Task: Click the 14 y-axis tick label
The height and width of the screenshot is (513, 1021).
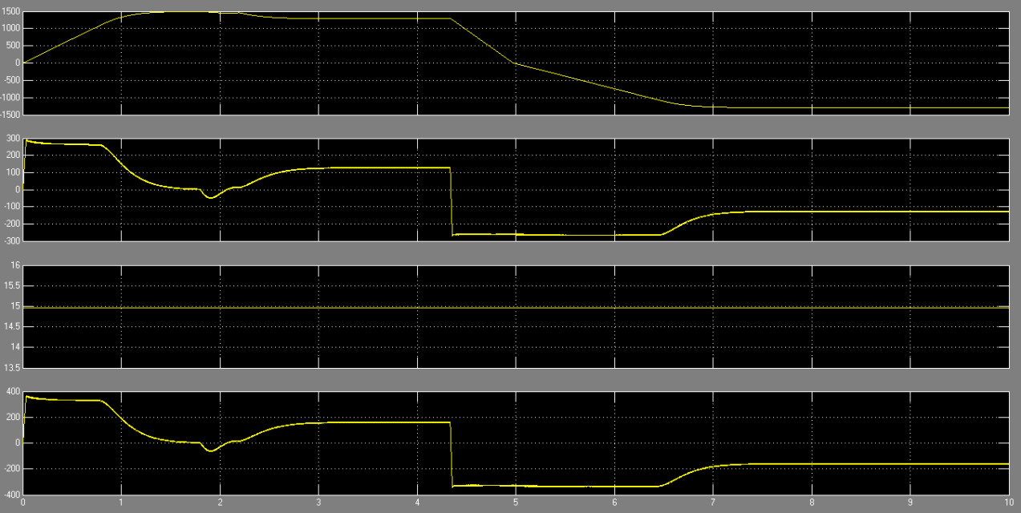Action: coord(15,347)
